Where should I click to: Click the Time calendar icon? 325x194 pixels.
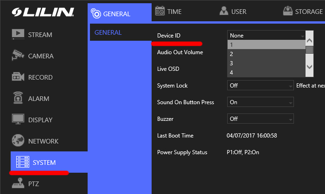160,11
